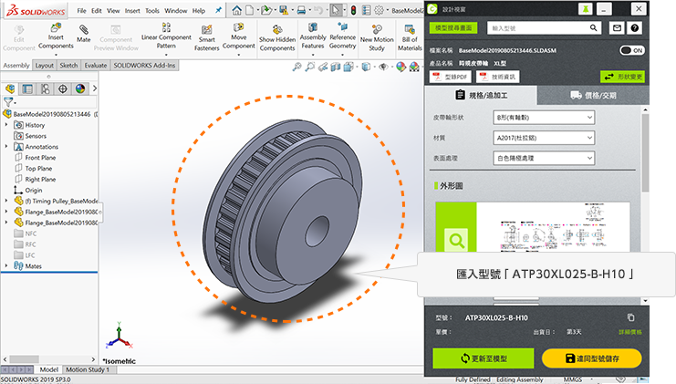Open Insert Components dropdown arrow
The height and width of the screenshot is (384, 676).
pos(56,55)
